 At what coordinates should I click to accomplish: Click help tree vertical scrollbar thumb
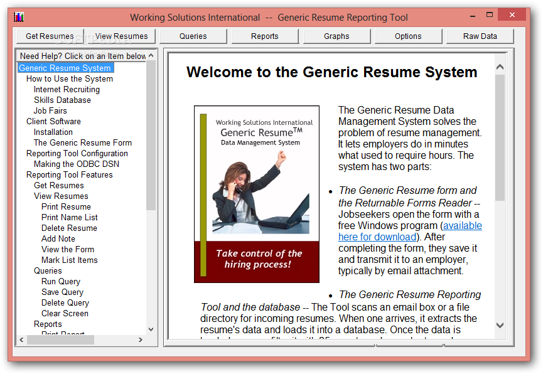pos(151,135)
